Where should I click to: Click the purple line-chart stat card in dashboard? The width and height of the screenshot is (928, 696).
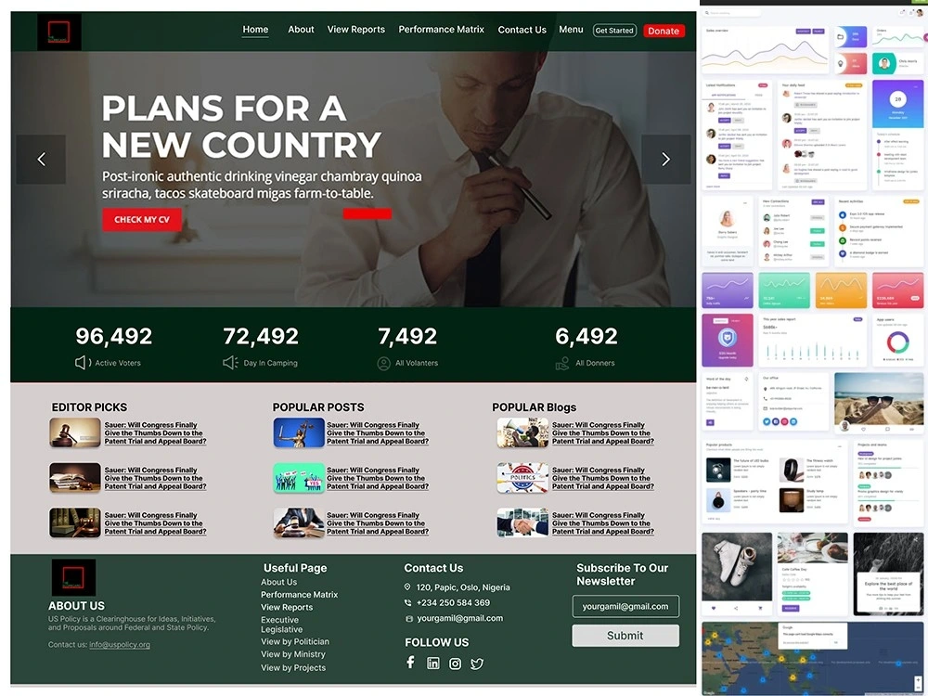[x=728, y=290]
